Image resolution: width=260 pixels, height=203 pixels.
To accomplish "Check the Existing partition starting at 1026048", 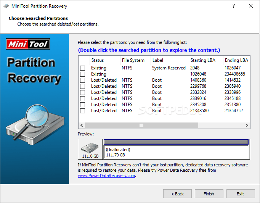I will 82,74.
